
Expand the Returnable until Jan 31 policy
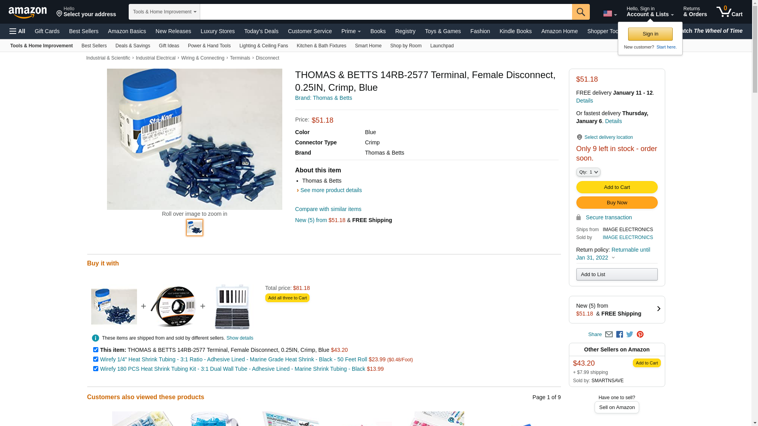[x=613, y=254]
